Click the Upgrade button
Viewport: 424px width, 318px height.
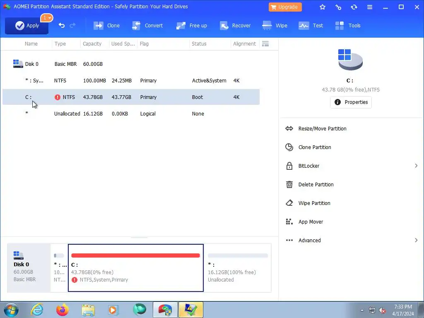click(285, 7)
